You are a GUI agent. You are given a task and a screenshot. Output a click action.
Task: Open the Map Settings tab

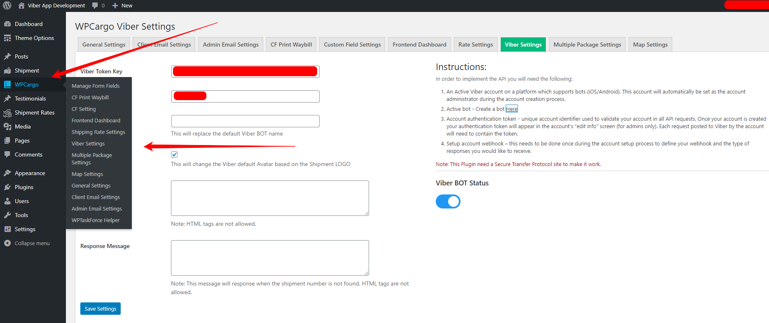650,44
